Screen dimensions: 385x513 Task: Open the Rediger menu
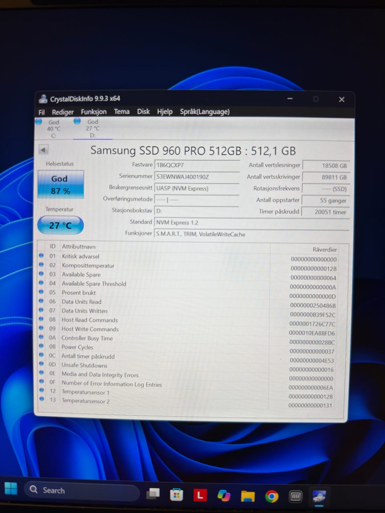[63, 112]
